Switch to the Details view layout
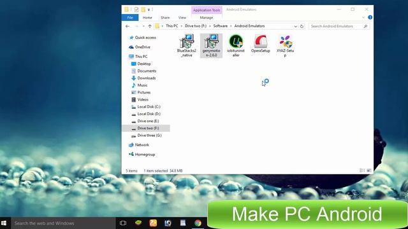Image resolution: width=408 pixels, height=229 pixels. click(362, 170)
